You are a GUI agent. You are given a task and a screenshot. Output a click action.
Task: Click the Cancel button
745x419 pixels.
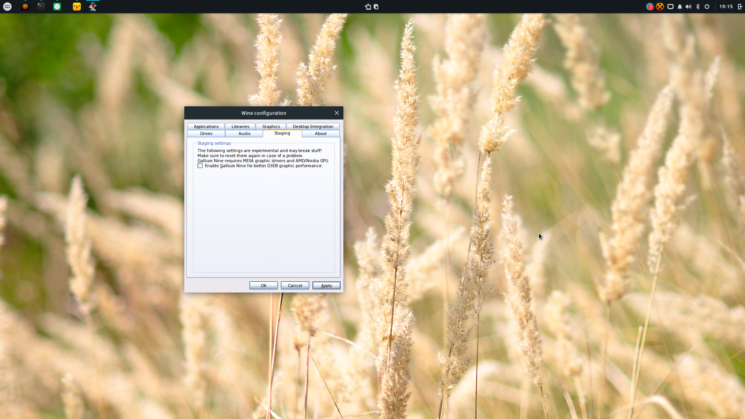(295, 286)
